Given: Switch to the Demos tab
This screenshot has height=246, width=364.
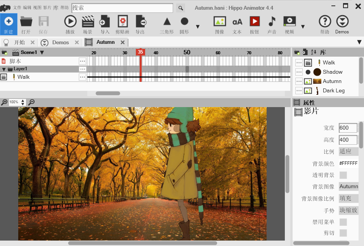Looking at the screenshot, I should pos(61,42).
